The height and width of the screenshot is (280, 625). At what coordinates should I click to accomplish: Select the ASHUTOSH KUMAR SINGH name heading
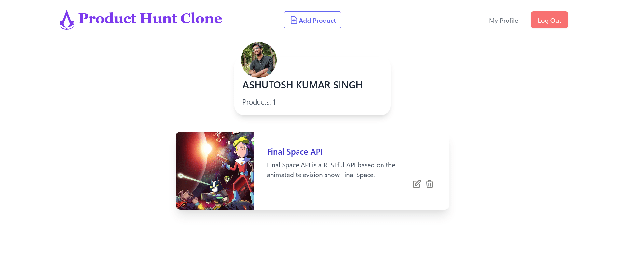pyautogui.click(x=302, y=85)
